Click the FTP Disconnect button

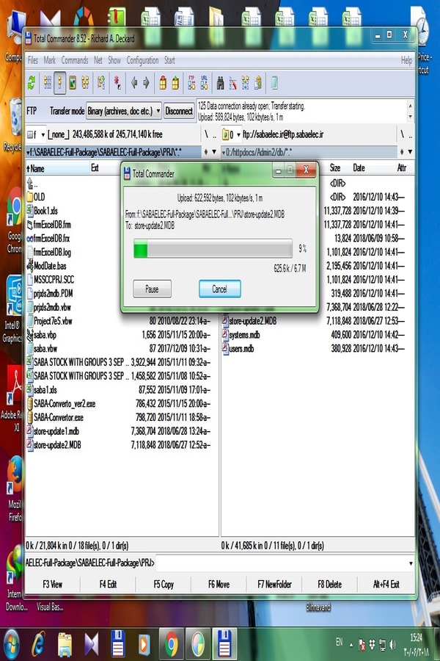pos(179,112)
